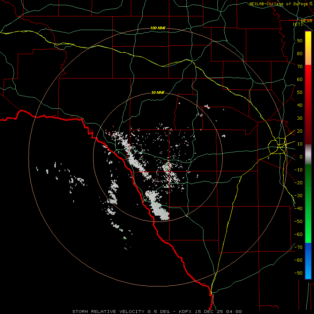Click the -20 knot scale value

[298, 182]
